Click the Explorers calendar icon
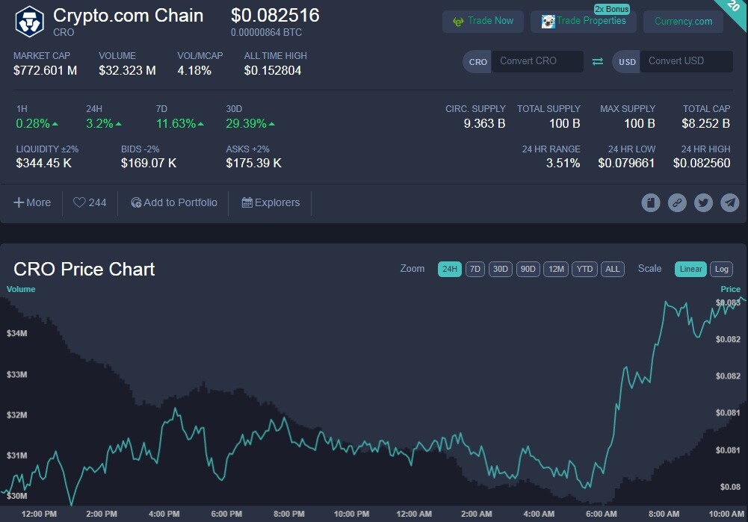748x522 pixels. (247, 202)
